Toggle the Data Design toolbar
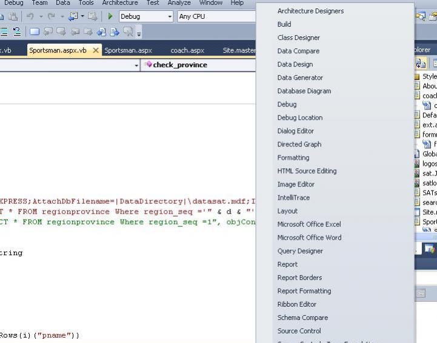The width and height of the screenshot is (437, 343). [x=295, y=64]
